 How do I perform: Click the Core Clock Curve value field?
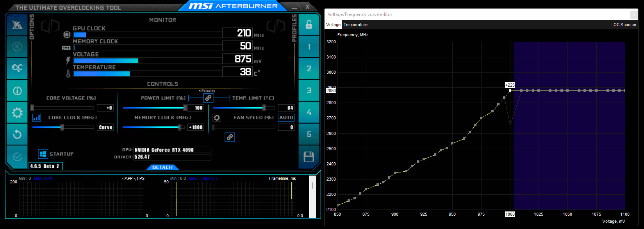coord(105,127)
